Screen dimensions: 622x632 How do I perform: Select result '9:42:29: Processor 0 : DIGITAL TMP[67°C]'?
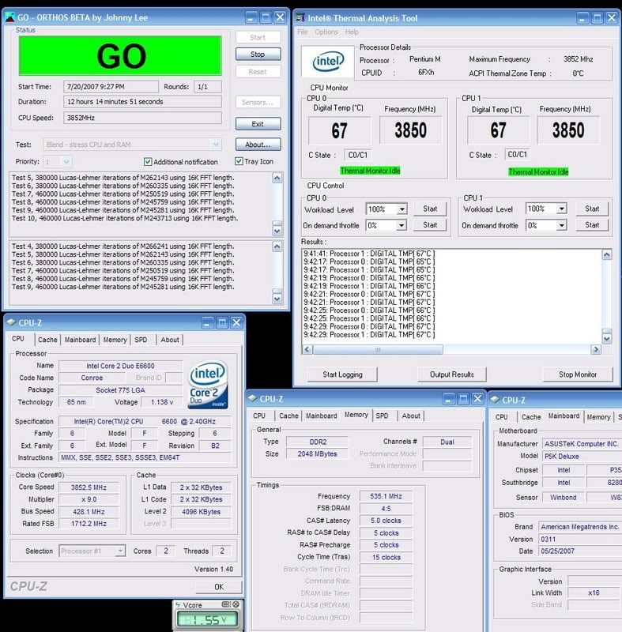pos(369,326)
